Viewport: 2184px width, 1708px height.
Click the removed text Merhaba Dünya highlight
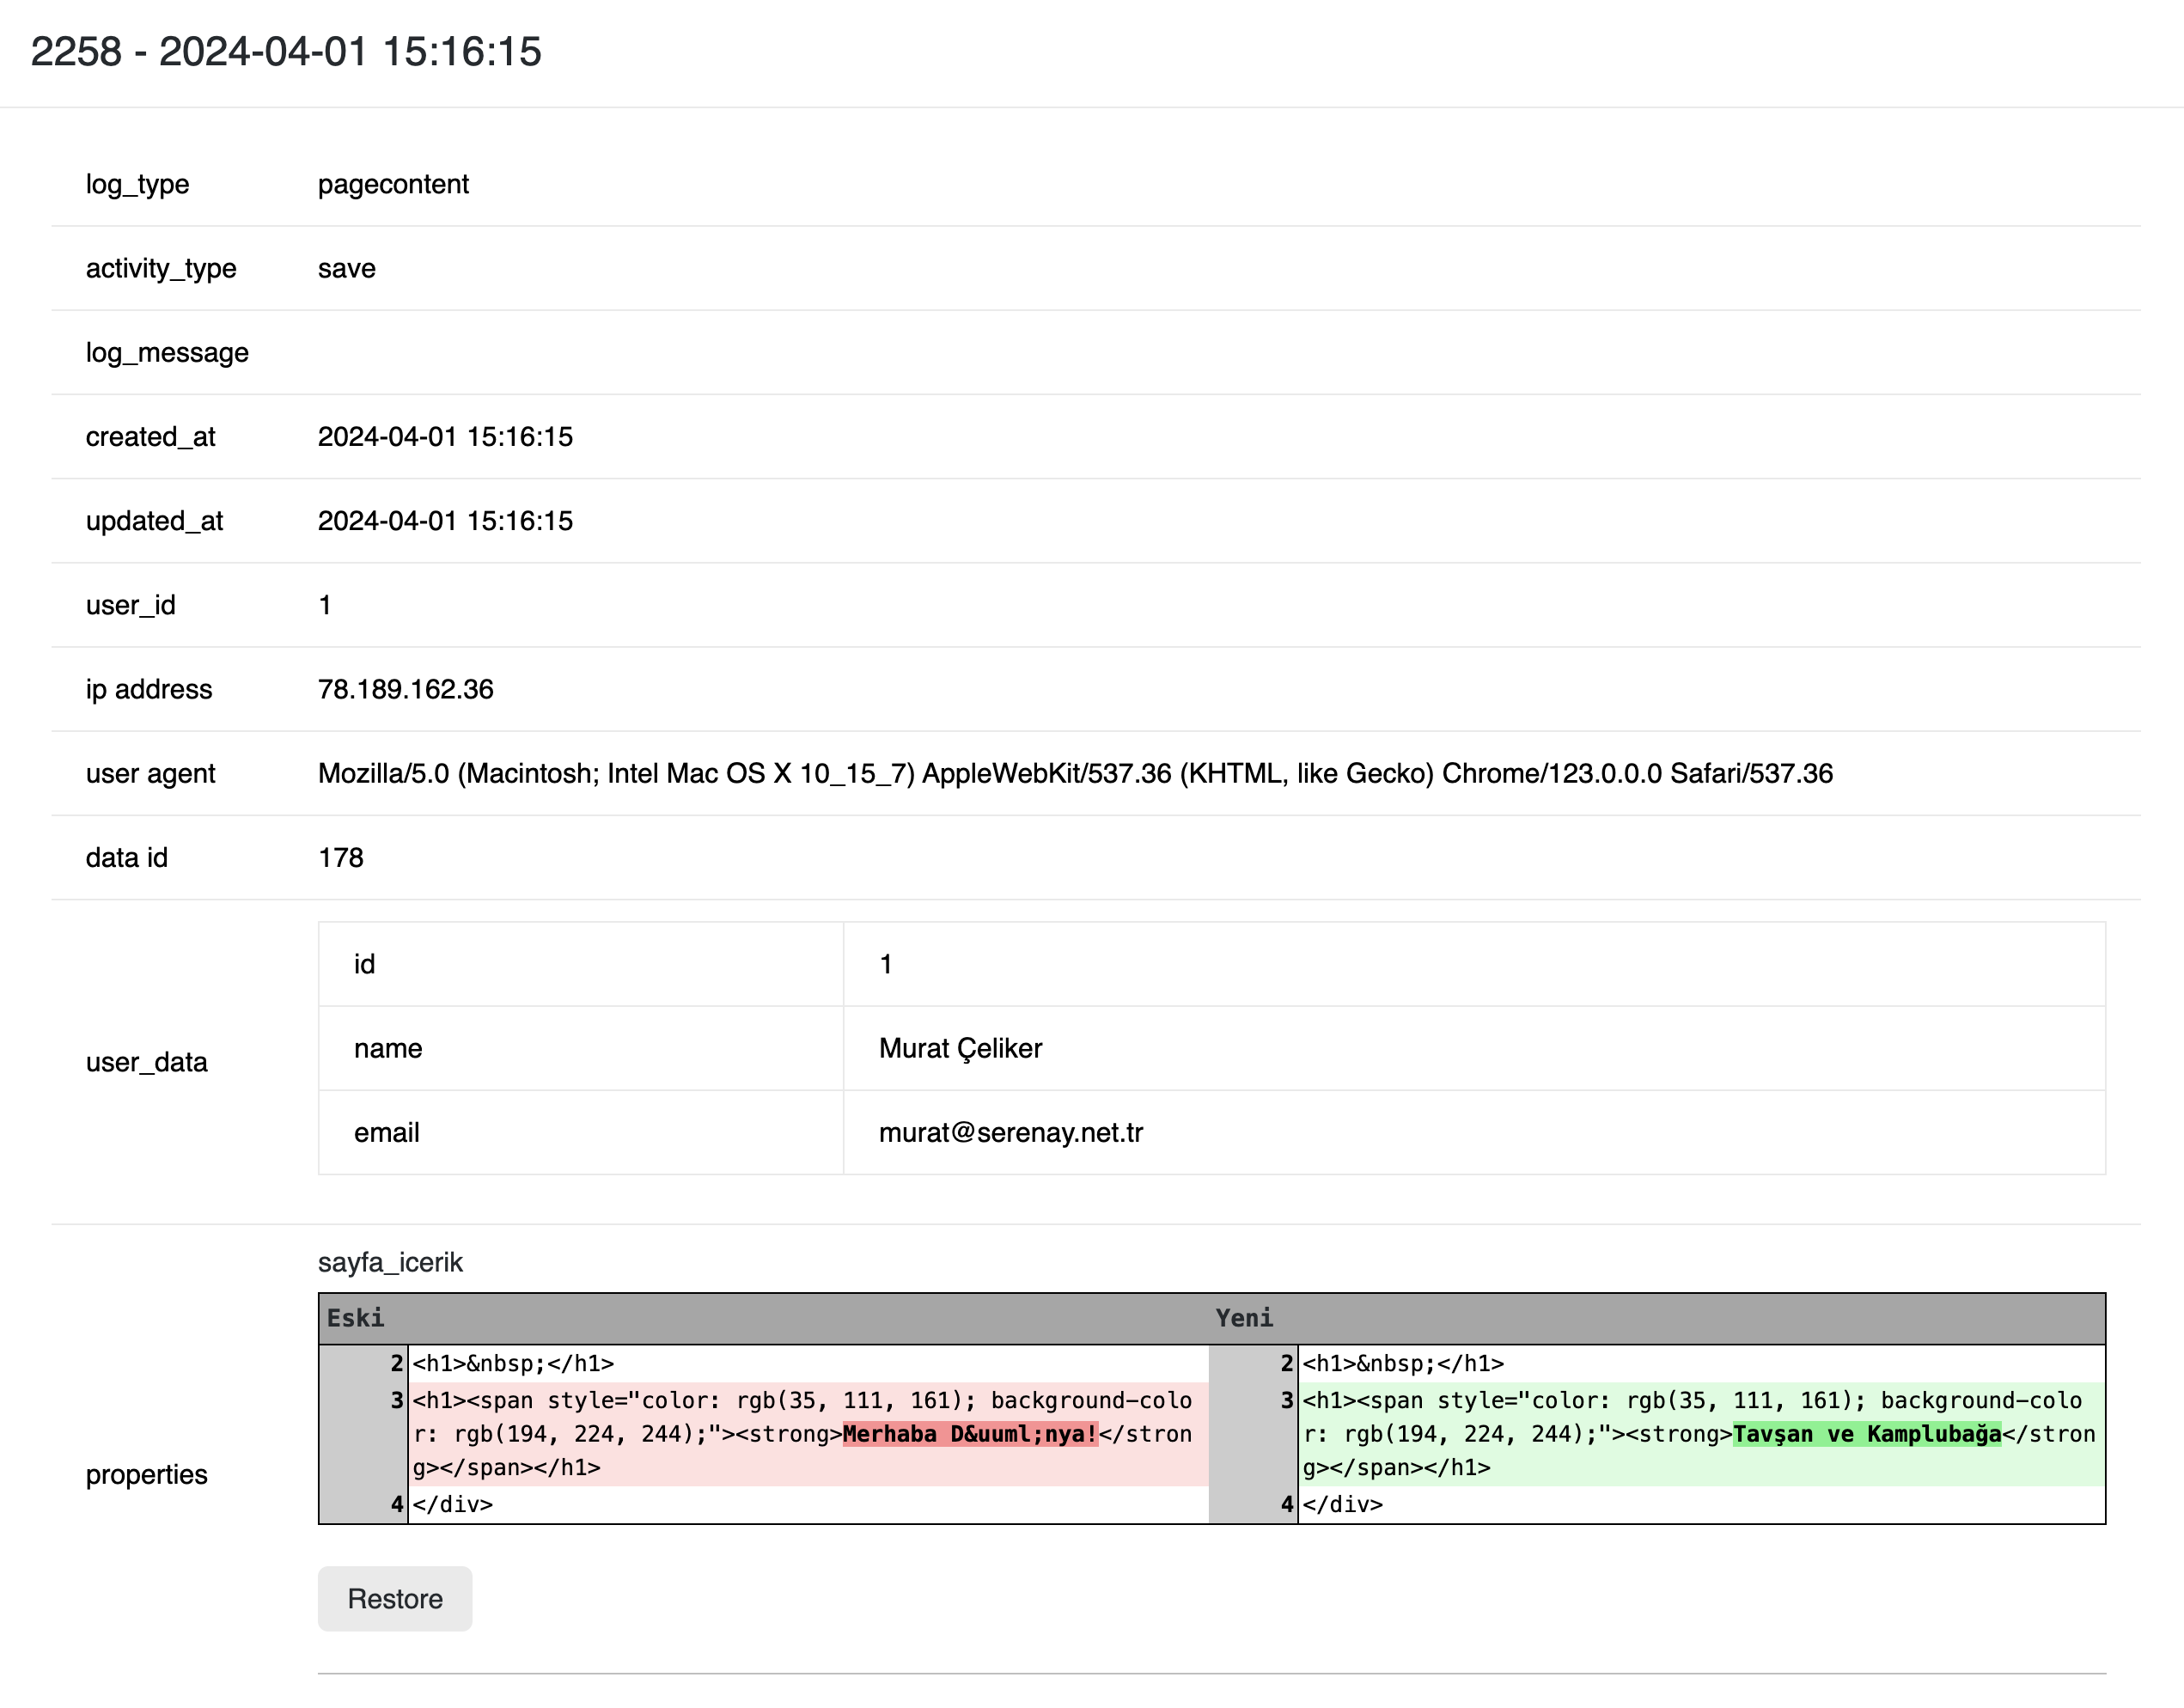click(969, 1434)
